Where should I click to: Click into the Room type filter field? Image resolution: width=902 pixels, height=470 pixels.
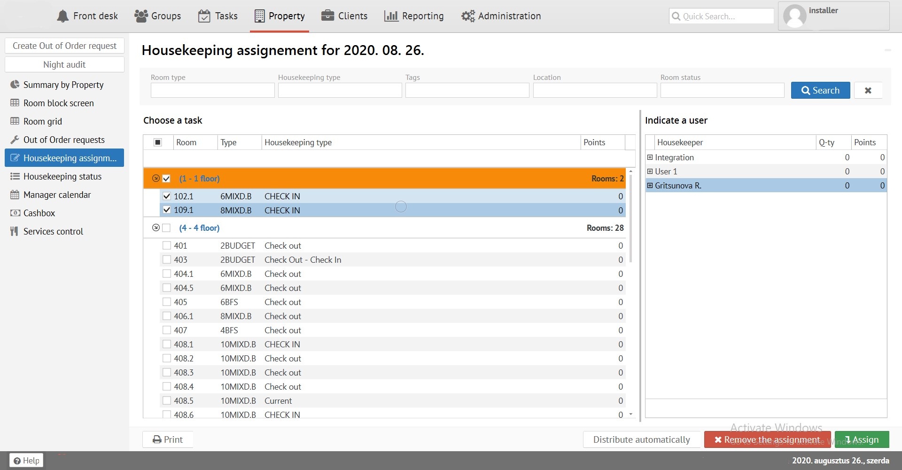click(x=212, y=90)
